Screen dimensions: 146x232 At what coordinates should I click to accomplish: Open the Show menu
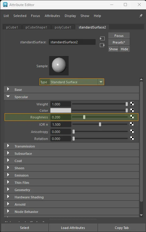pos(85,16)
